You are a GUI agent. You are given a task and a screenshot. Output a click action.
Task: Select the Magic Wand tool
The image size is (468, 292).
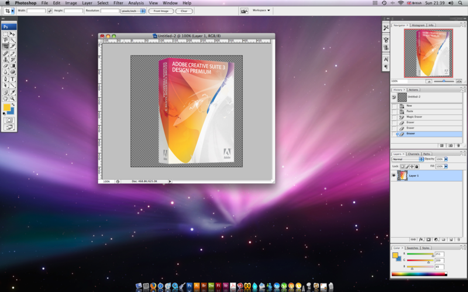[x=12, y=40]
